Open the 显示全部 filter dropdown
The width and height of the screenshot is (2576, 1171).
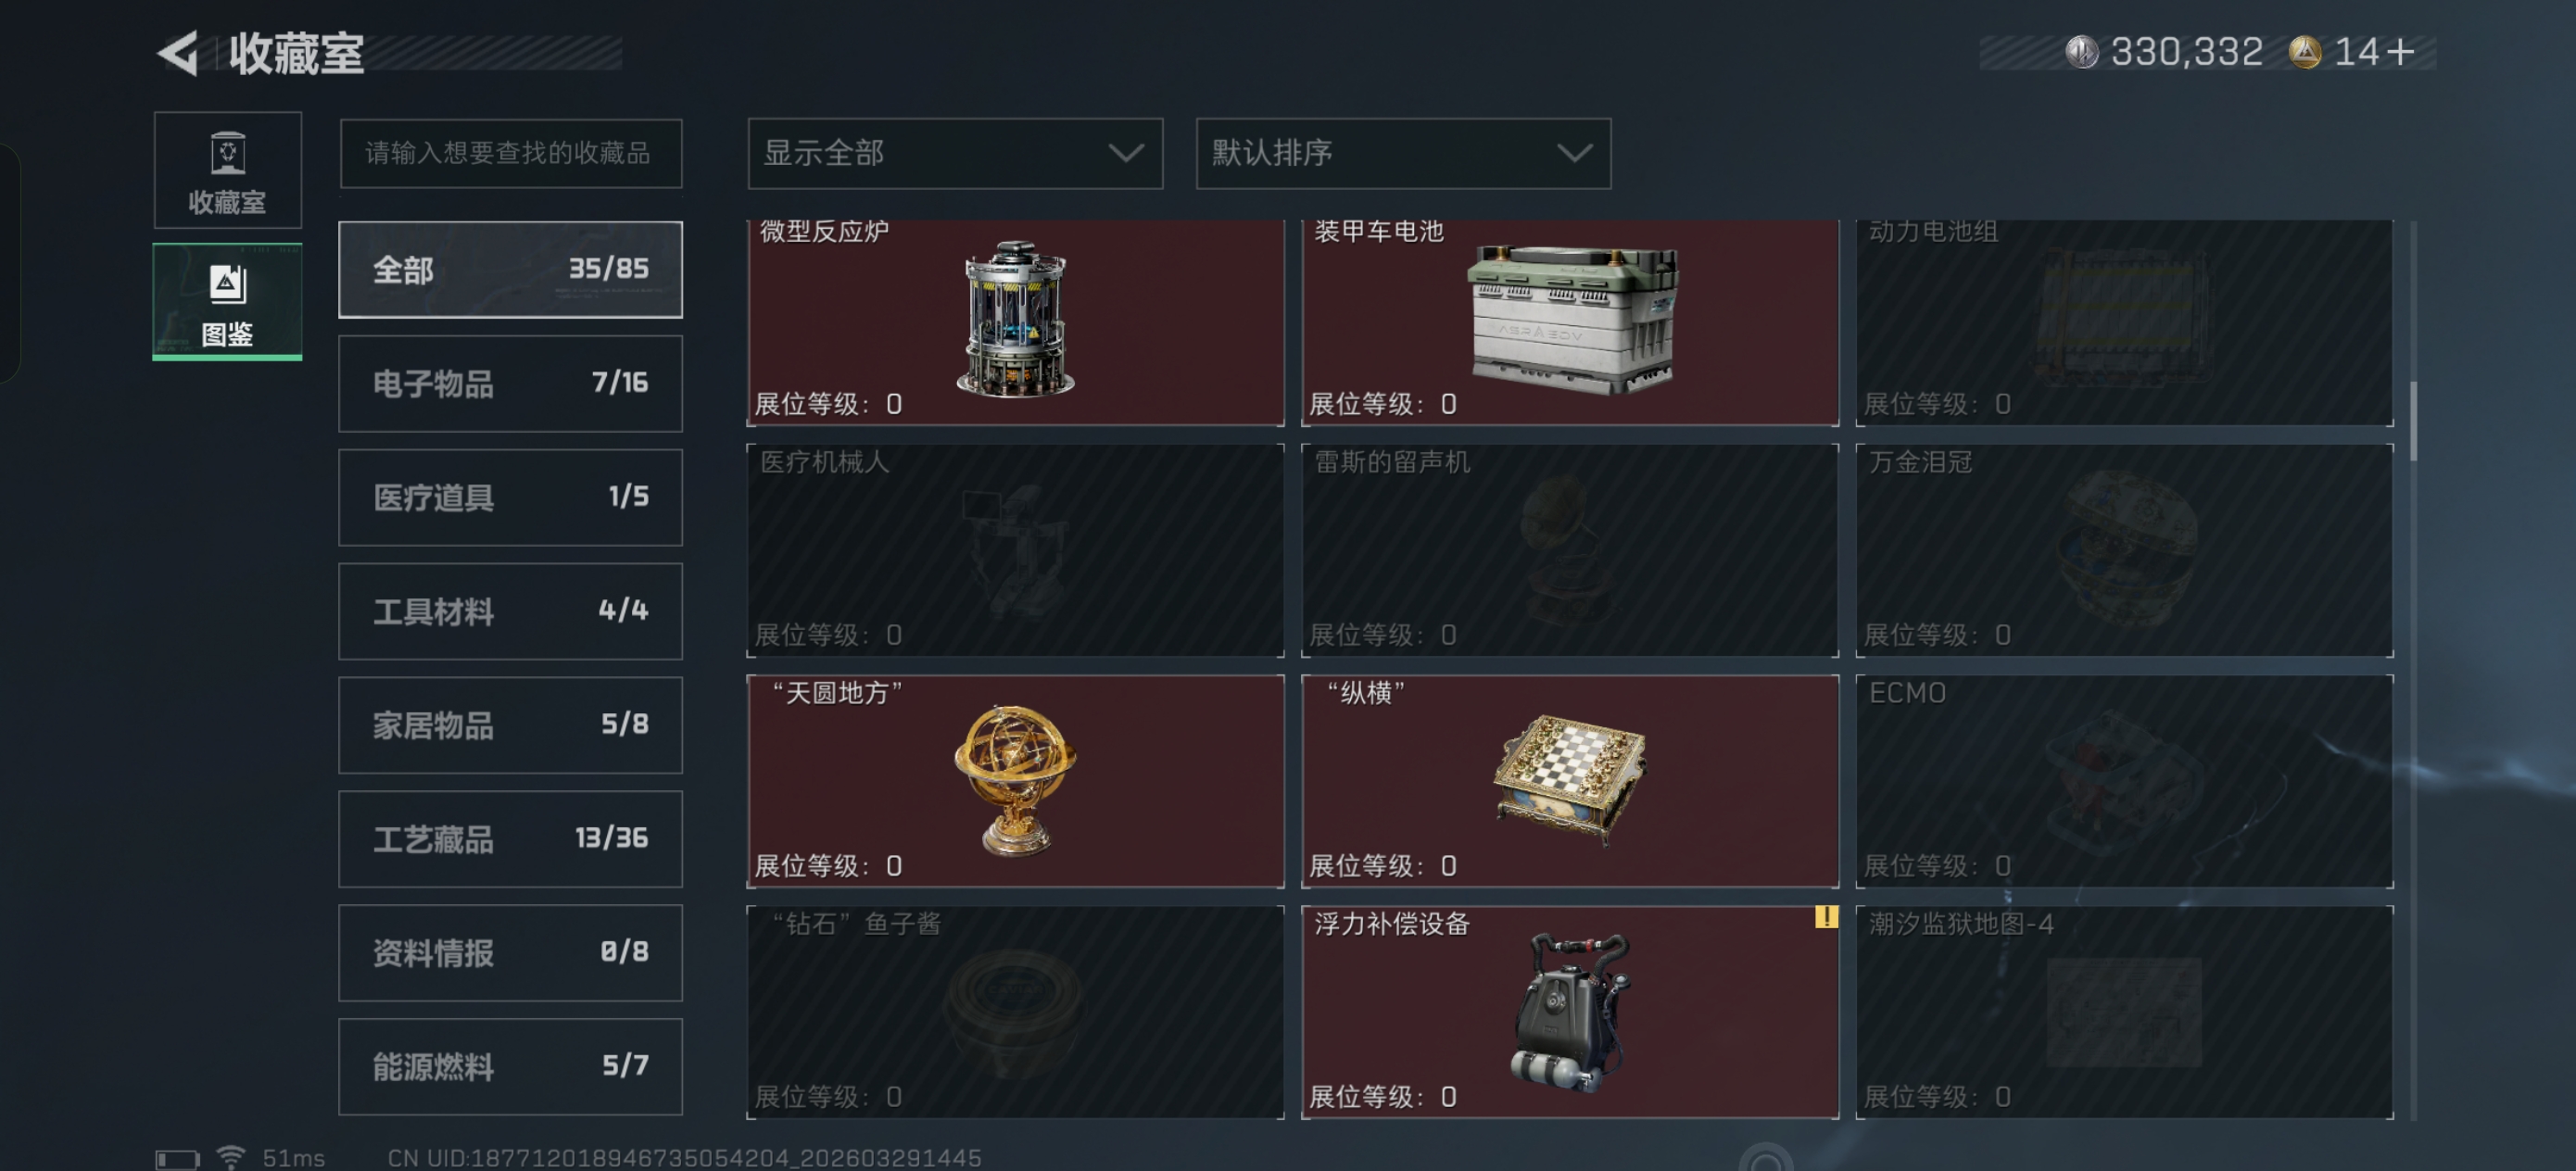pyautogui.click(x=955, y=153)
